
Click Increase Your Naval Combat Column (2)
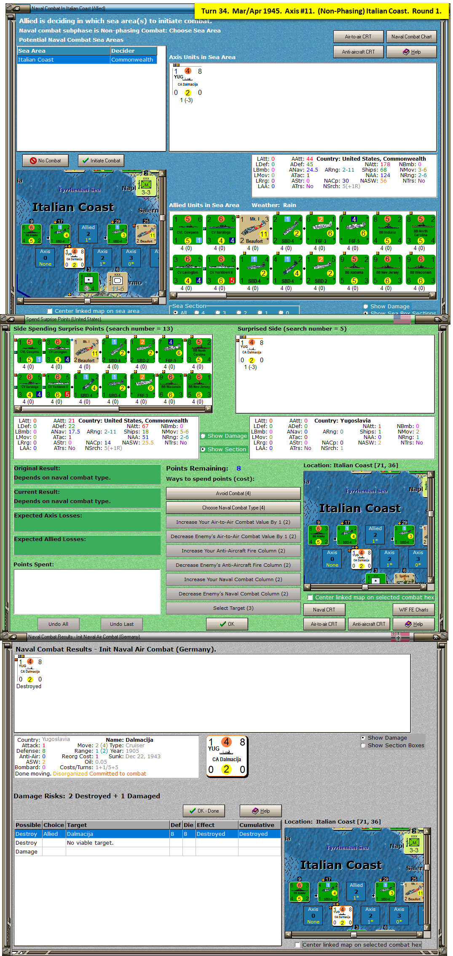click(233, 579)
